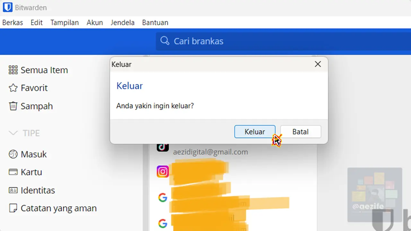
Task: Cancel the dialog with Batal
Action: pos(301,132)
